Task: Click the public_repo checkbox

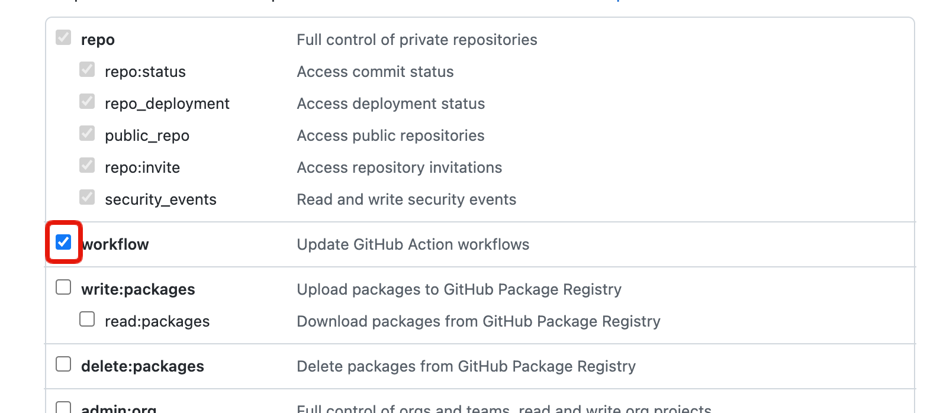Action: click(87, 134)
